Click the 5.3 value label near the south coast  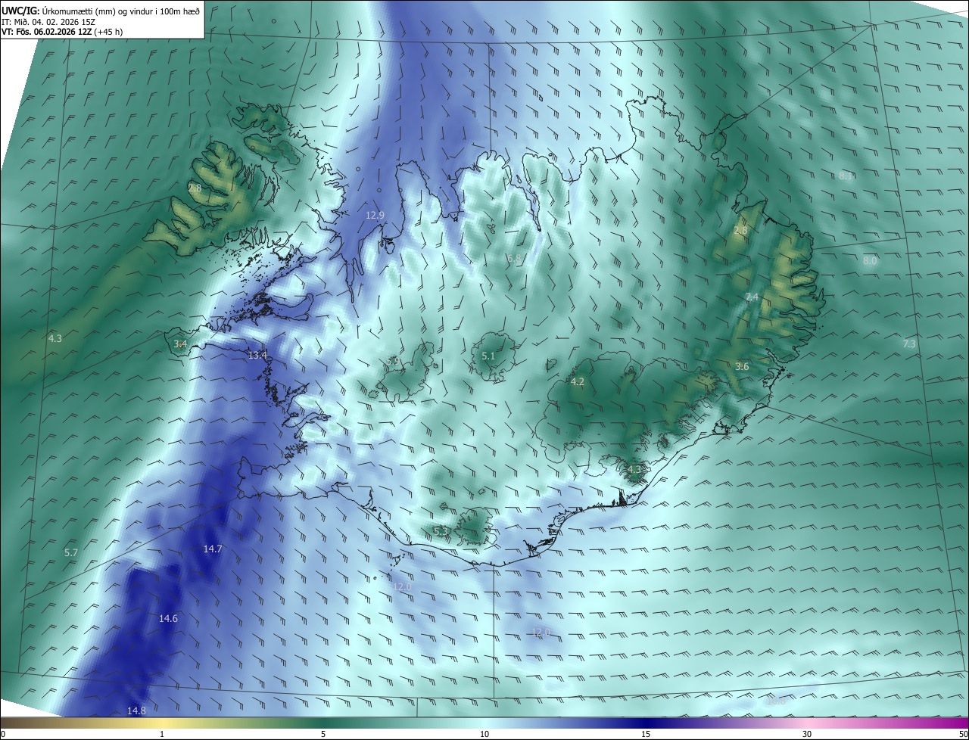click(441, 531)
